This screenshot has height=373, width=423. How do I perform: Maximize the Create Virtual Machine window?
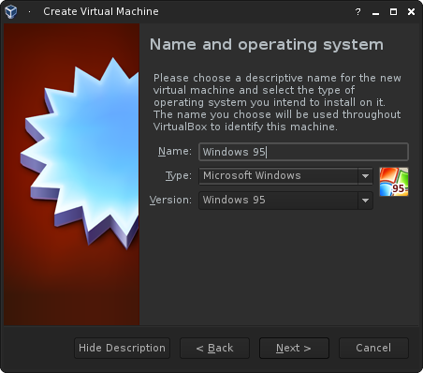coord(394,12)
